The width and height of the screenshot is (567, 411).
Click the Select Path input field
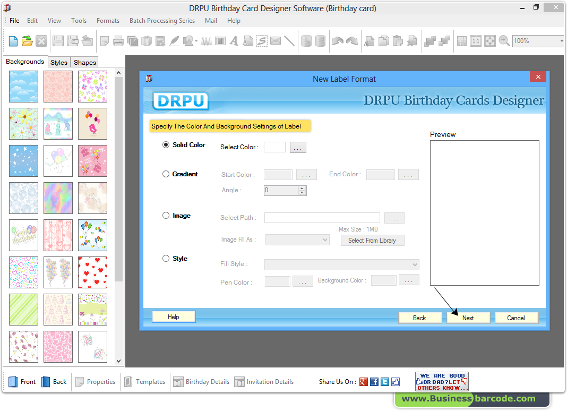[322, 218]
